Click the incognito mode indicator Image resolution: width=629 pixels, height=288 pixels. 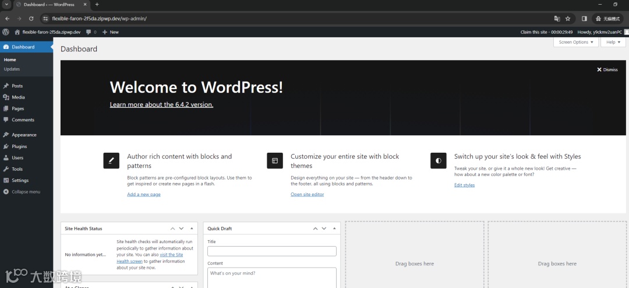607,19
